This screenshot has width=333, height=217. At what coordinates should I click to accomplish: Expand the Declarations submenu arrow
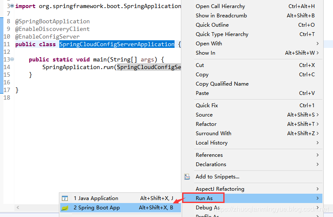click(317, 164)
